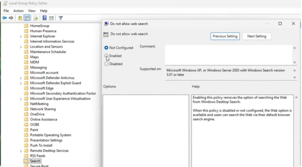
Task: Select Online Assistance tree item
Action: tap(44, 119)
